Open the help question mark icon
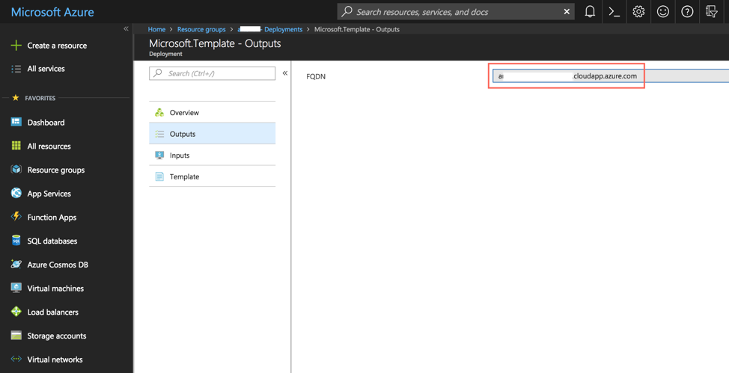The height and width of the screenshot is (373, 729). click(x=687, y=11)
